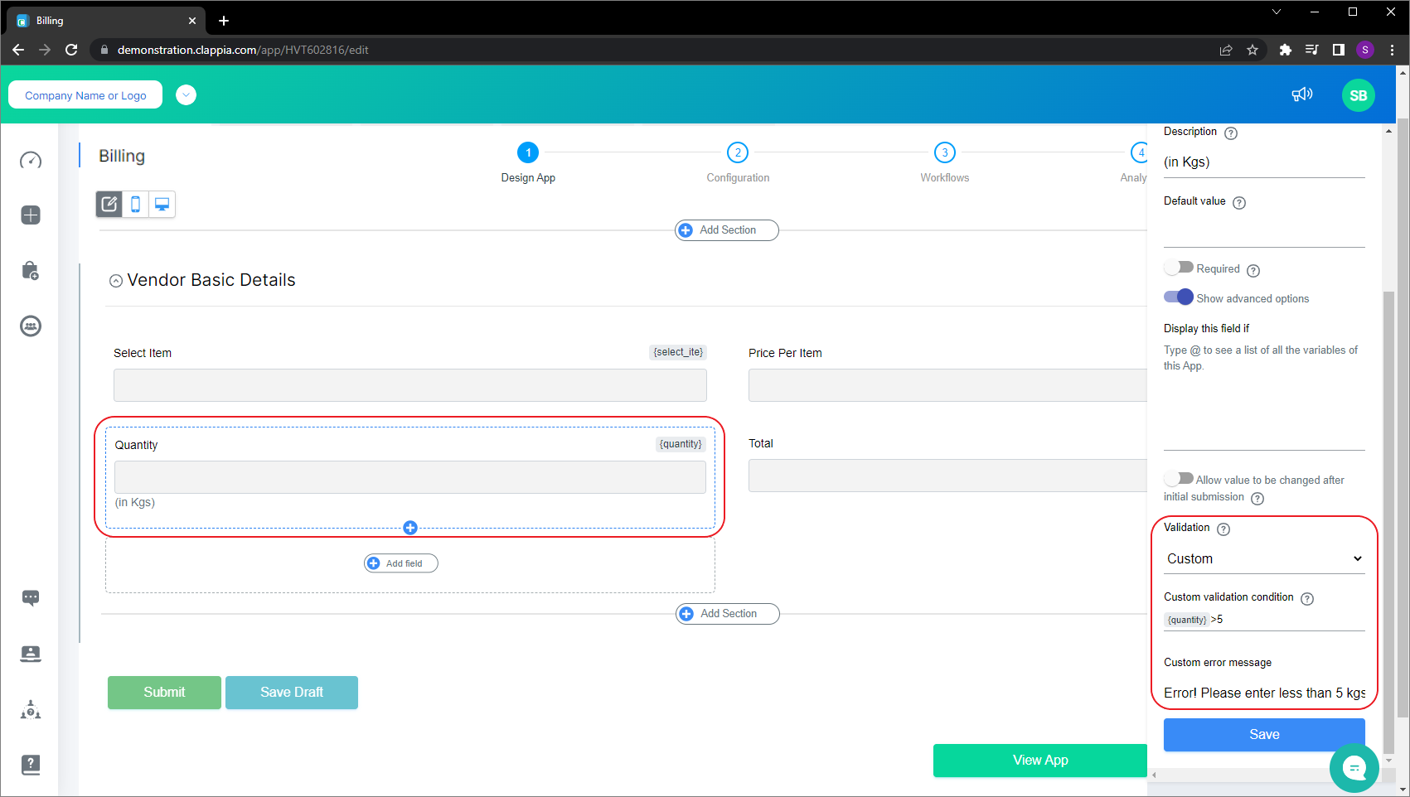Click the Validation help question icon
Viewport: 1410px width, 797px height.
[1223, 529]
